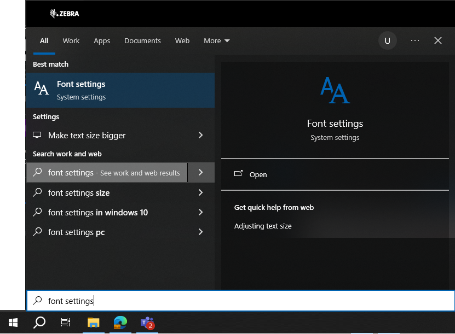Screen dimensions: 455x334
Task: Click the Task View icon on taskbar
Action: (x=65, y=323)
